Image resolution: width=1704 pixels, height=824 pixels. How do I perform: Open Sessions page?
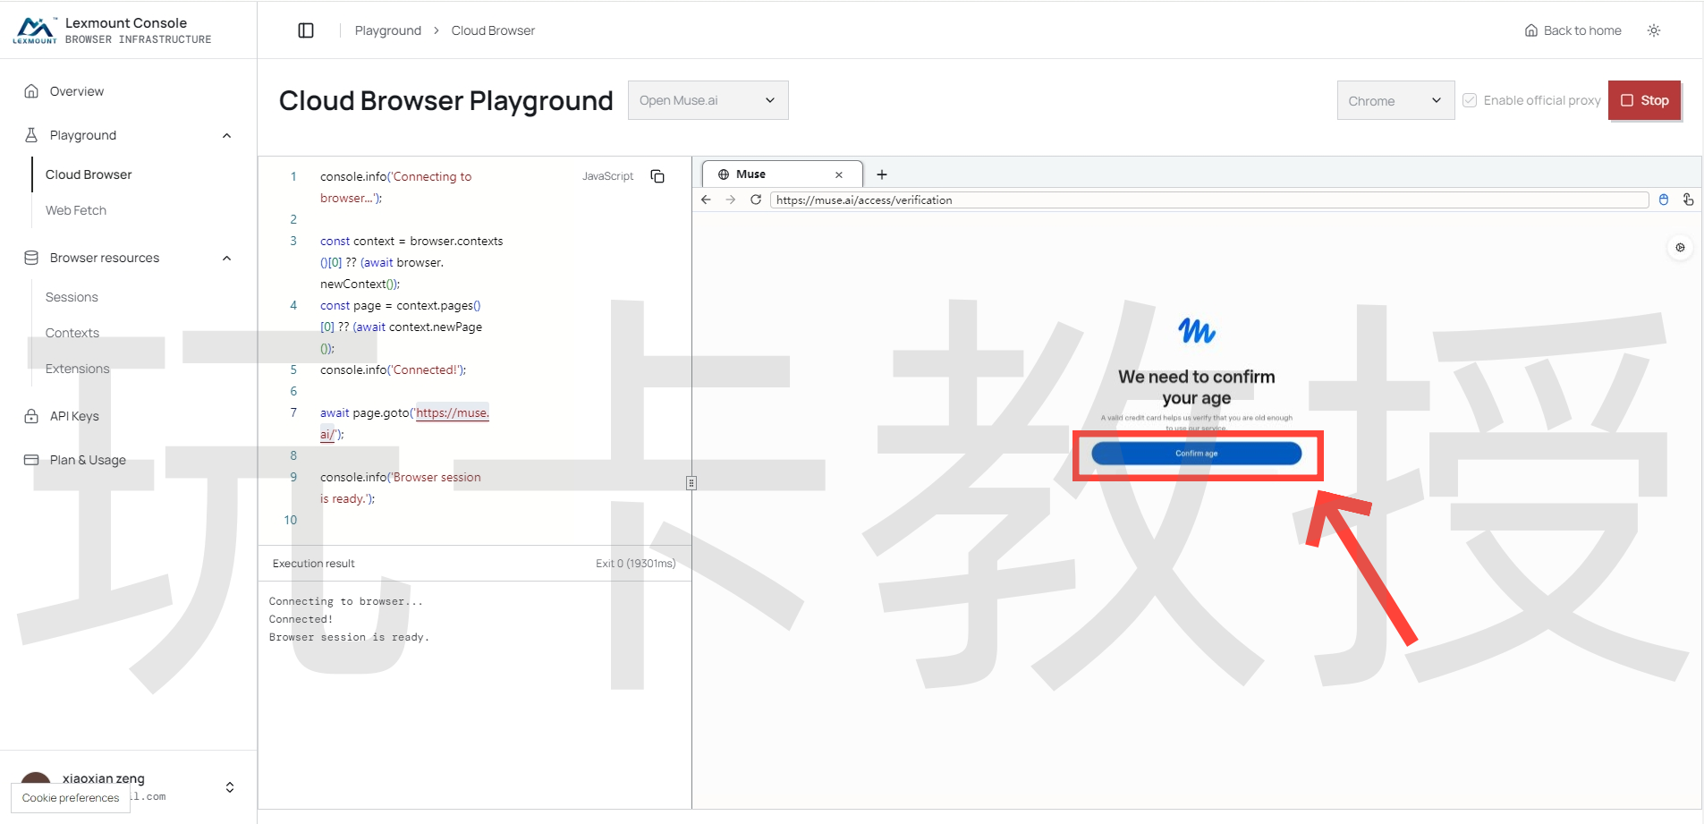coord(72,297)
